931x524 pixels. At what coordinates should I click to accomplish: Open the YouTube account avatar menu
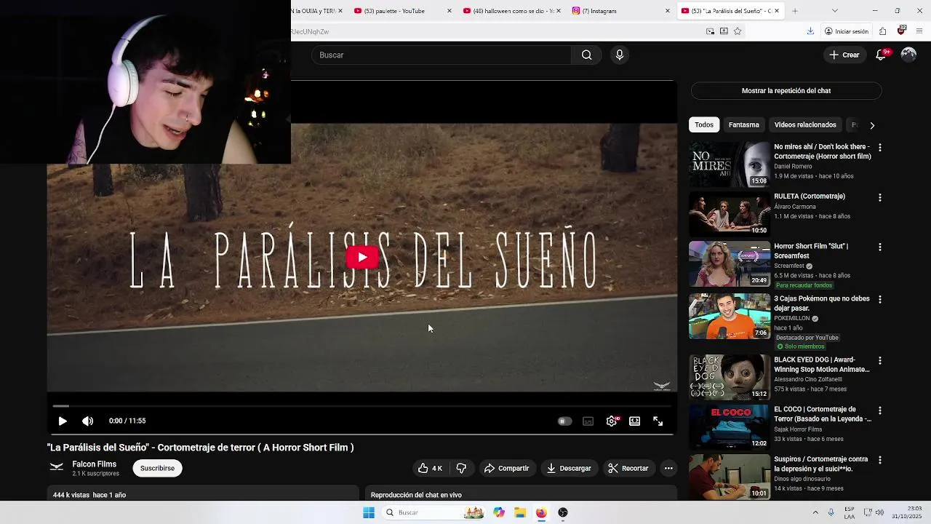[908, 55]
